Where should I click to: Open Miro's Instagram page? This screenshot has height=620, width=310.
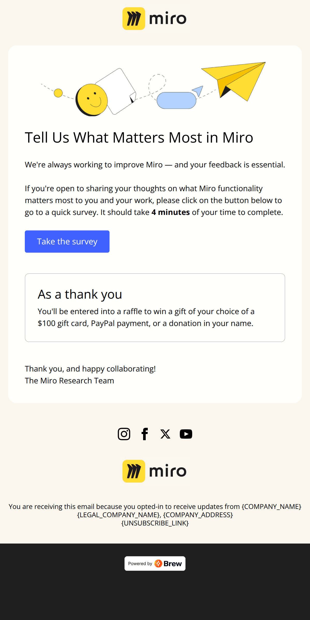click(x=124, y=434)
